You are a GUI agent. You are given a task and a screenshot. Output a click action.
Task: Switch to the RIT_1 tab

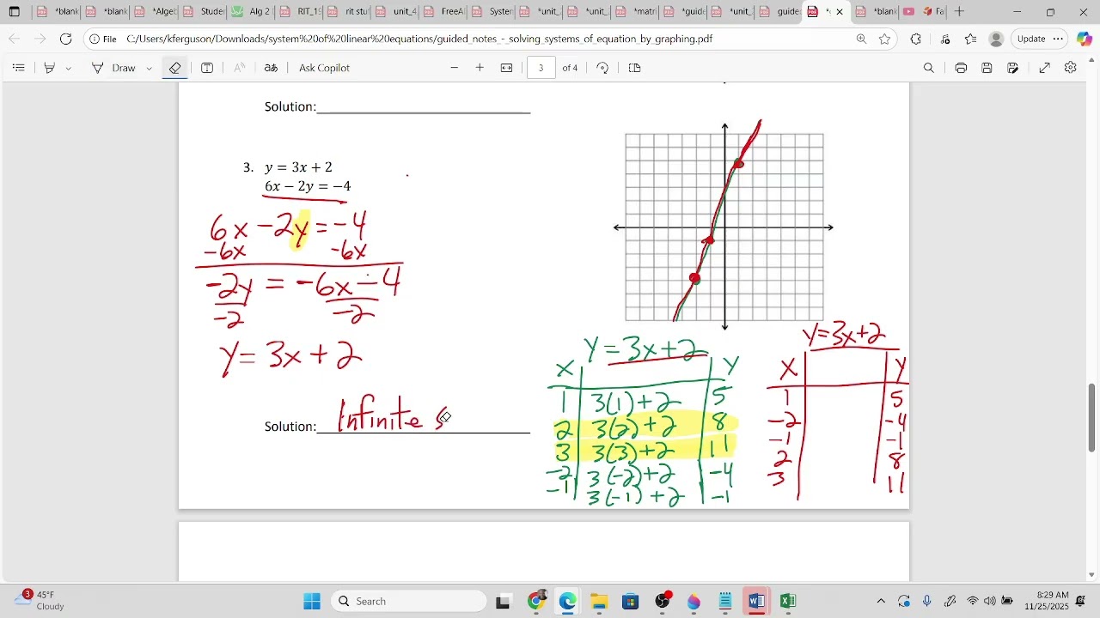(300, 12)
